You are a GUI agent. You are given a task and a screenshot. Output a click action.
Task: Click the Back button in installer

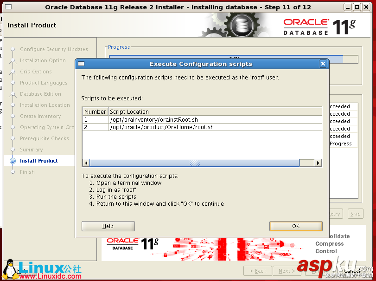pos(258,271)
